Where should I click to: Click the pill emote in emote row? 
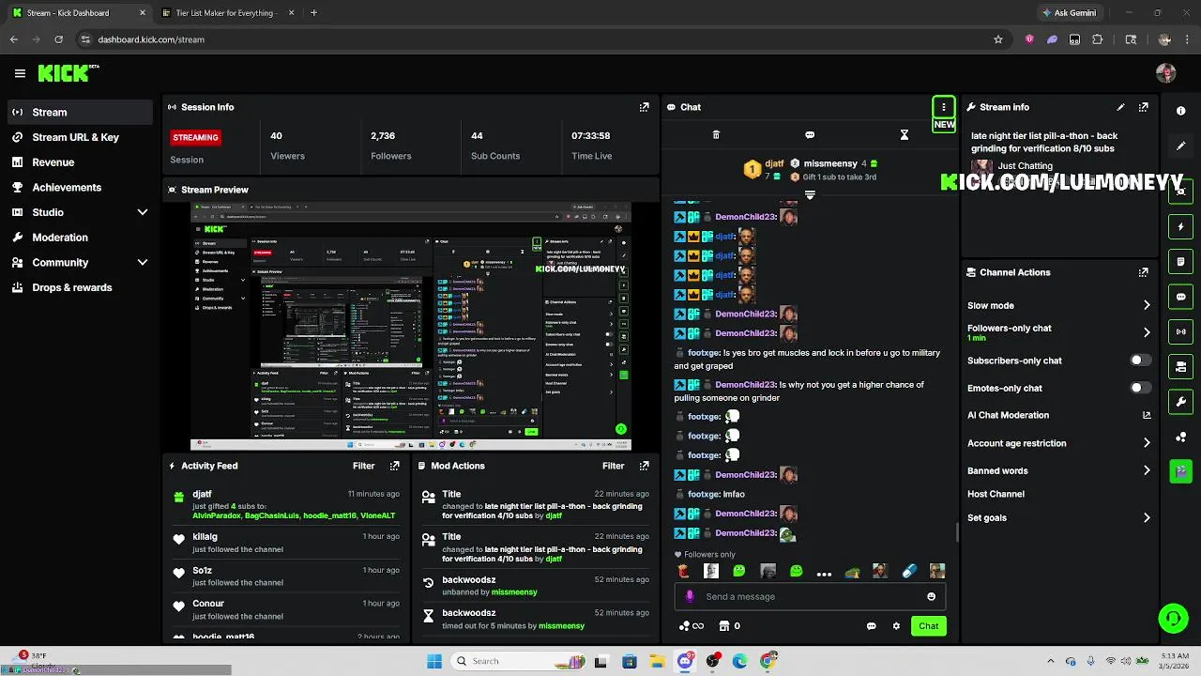(x=909, y=571)
